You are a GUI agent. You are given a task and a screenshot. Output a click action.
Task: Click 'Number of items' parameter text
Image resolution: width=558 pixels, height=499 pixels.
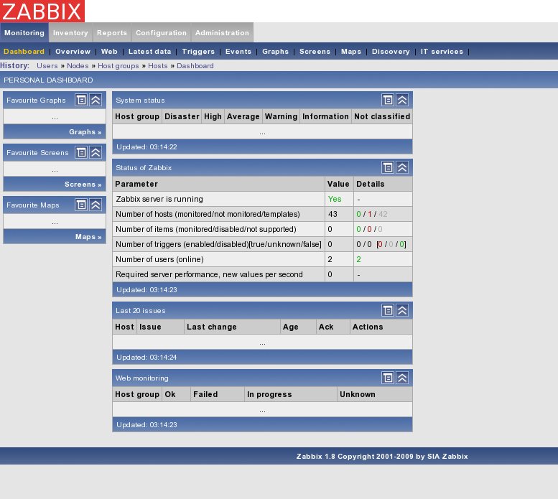tap(206, 229)
